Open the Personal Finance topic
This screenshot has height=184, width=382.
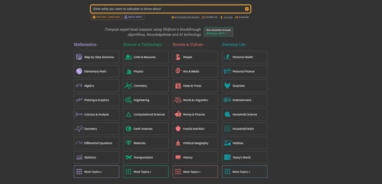tap(245, 71)
